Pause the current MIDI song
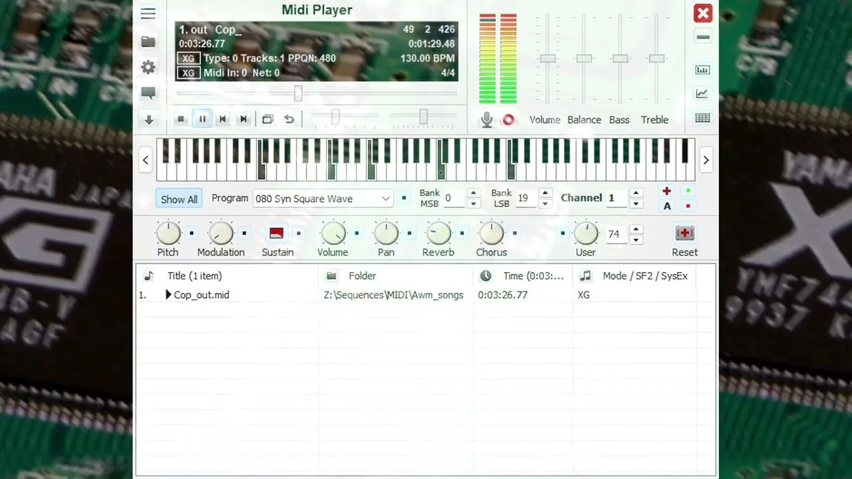 [202, 119]
